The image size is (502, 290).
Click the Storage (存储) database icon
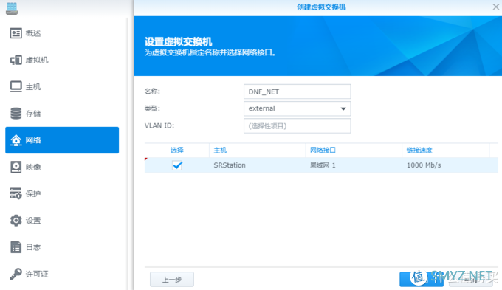coord(16,114)
